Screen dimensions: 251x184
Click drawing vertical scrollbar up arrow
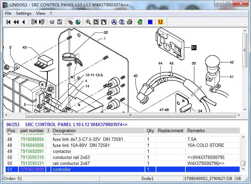245,30
